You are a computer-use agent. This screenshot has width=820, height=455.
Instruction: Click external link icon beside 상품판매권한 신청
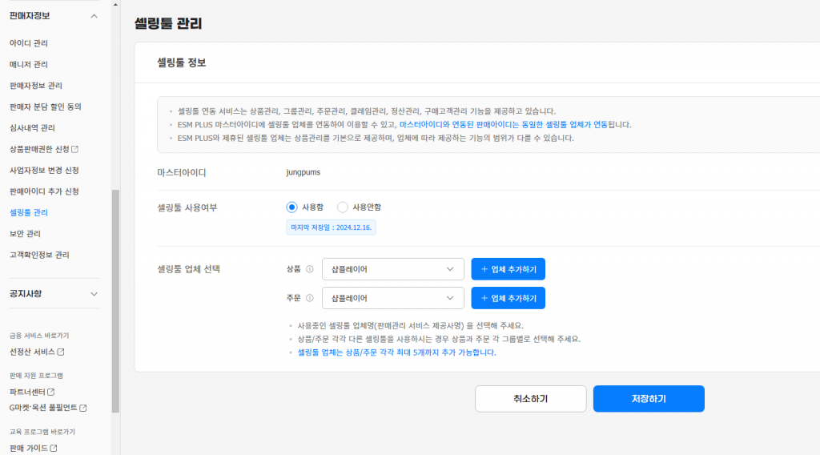click(x=74, y=149)
